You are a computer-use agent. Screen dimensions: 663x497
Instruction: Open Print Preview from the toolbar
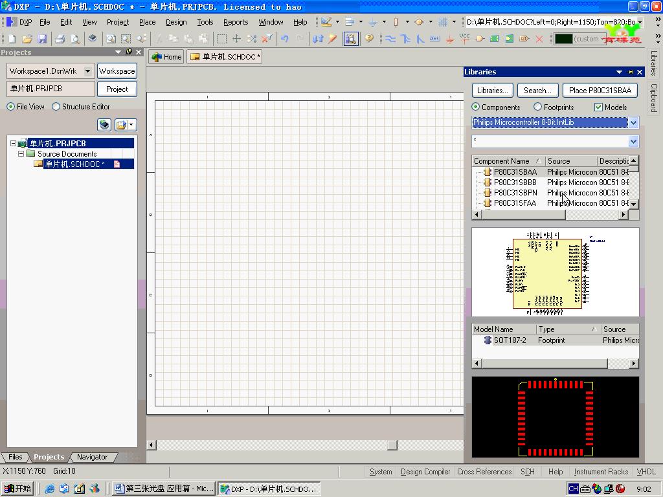click(75, 39)
